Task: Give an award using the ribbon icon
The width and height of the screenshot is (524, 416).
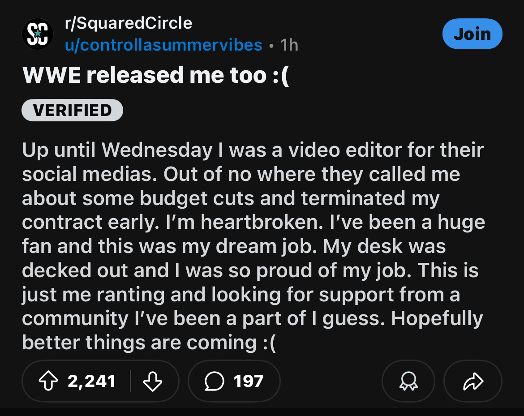Action: tap(408, 381)
